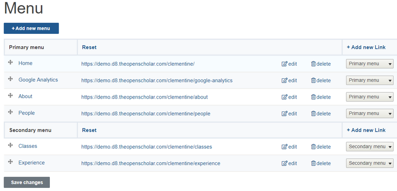Viewport: 397px width, 191px height.
Task: Click the edit pencil icon for Experience row
Action: tap(285, 163)
